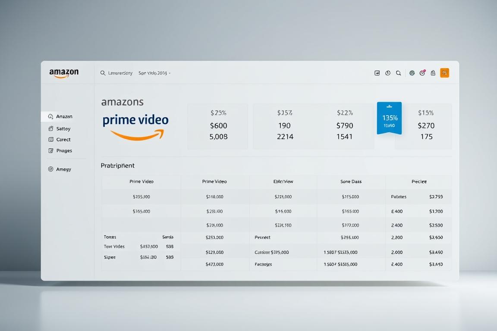Screen dimensions: 497x331
Task: Click the Peceet row label
Action: (x=262, y=237)
